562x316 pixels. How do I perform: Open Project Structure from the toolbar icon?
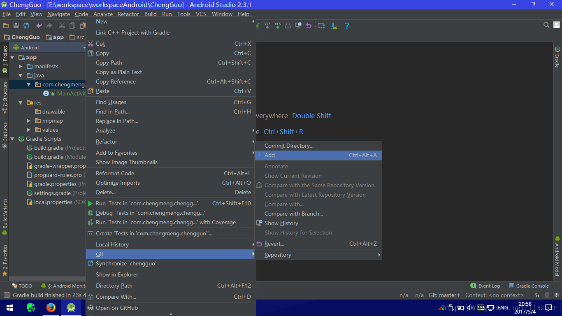point(321,26)
